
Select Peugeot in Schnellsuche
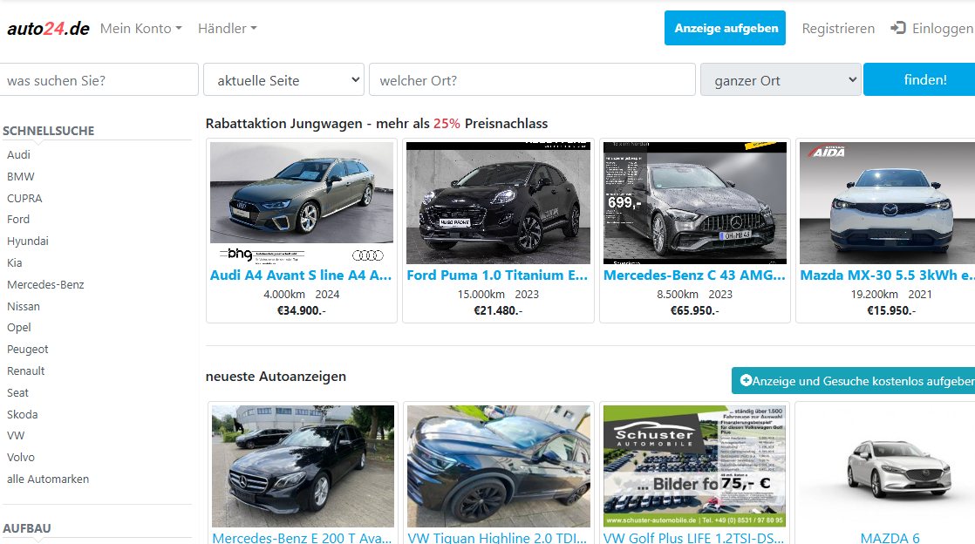point(27,350)
